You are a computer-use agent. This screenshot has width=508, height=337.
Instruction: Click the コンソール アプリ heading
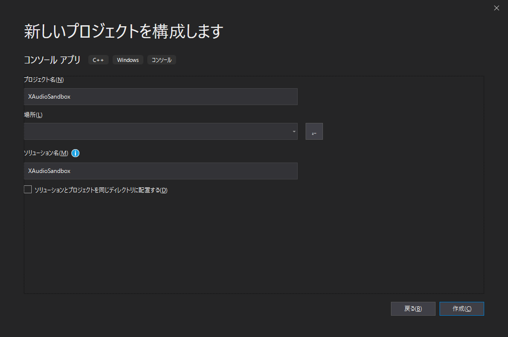pos(52,60)
